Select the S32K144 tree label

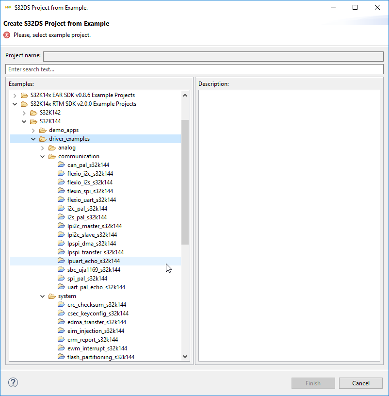pyautogui.click(x=50, y=121)
